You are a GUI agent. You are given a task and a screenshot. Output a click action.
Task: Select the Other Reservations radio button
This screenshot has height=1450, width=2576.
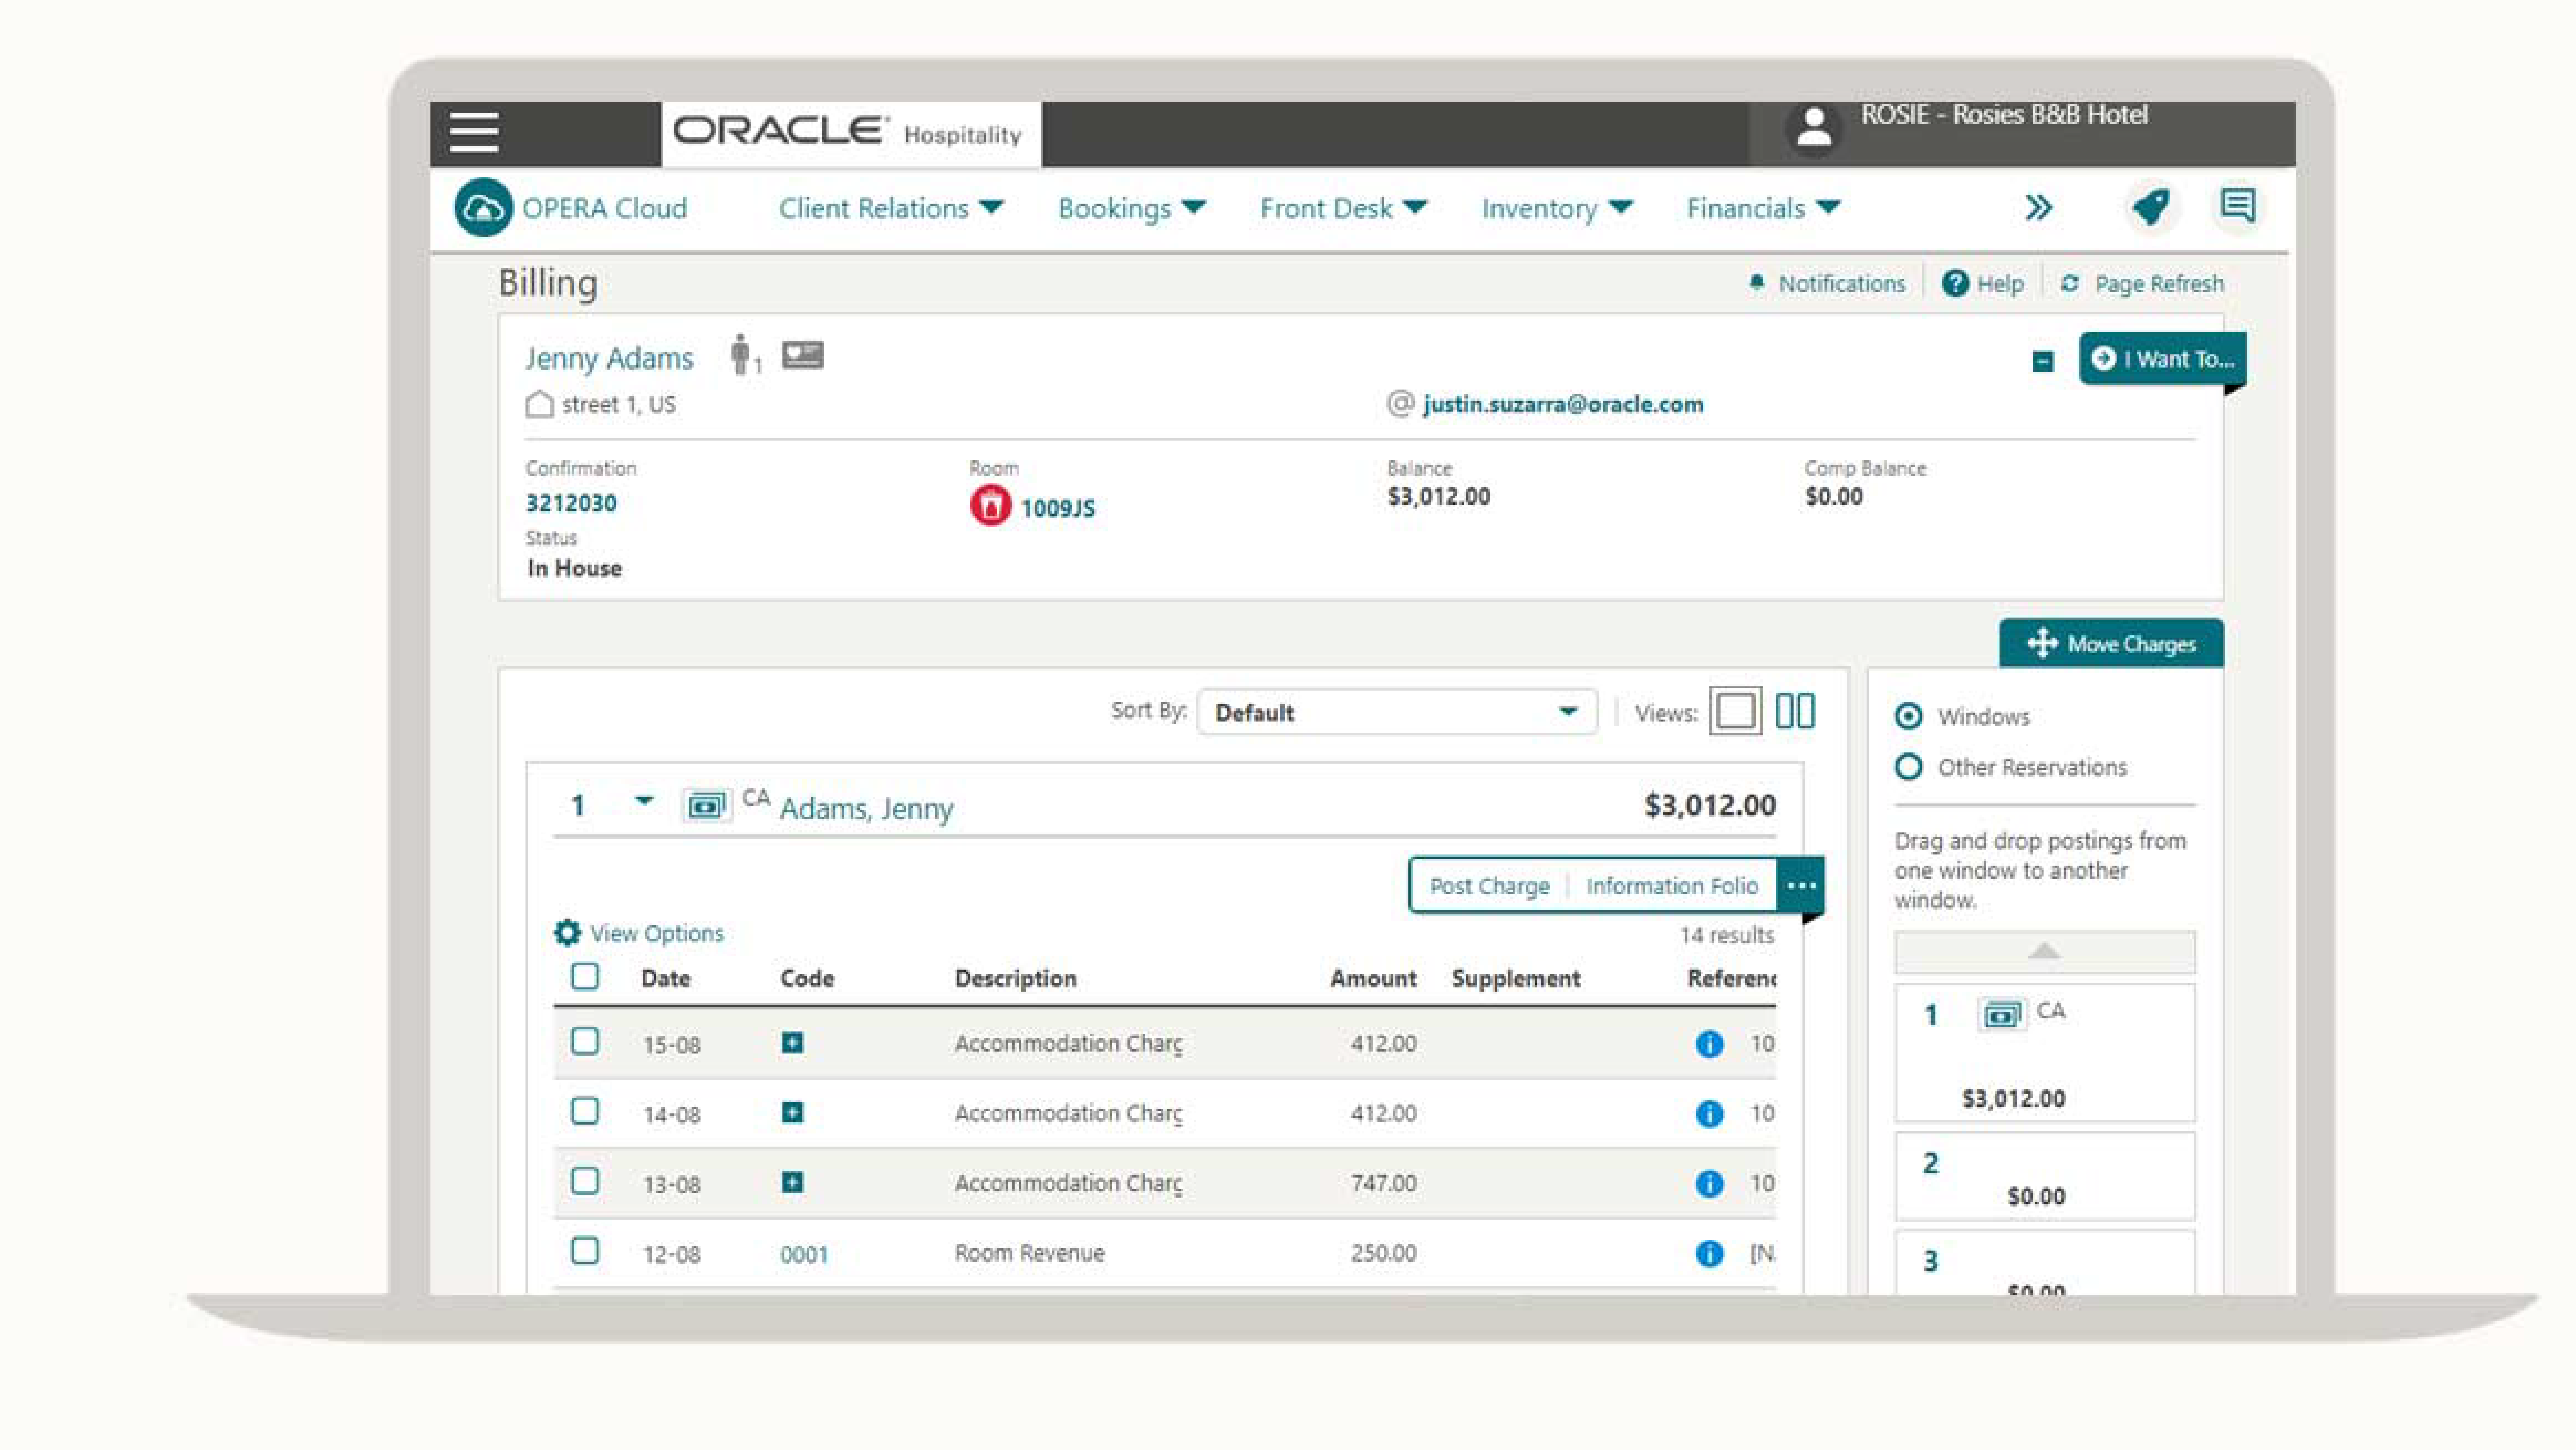coord(1909,767)
